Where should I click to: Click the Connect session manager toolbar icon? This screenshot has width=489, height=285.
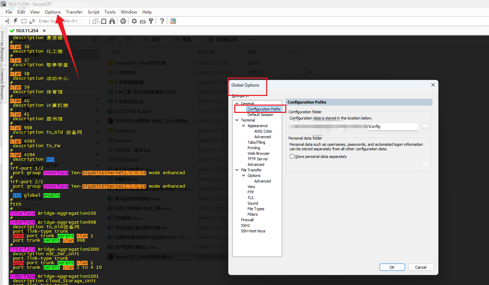click(x=7, y=21)
